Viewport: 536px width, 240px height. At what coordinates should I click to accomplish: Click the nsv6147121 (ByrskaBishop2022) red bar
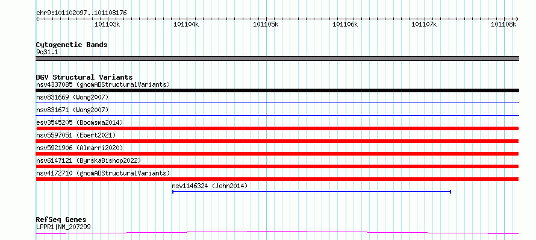[x=277, y=166]
